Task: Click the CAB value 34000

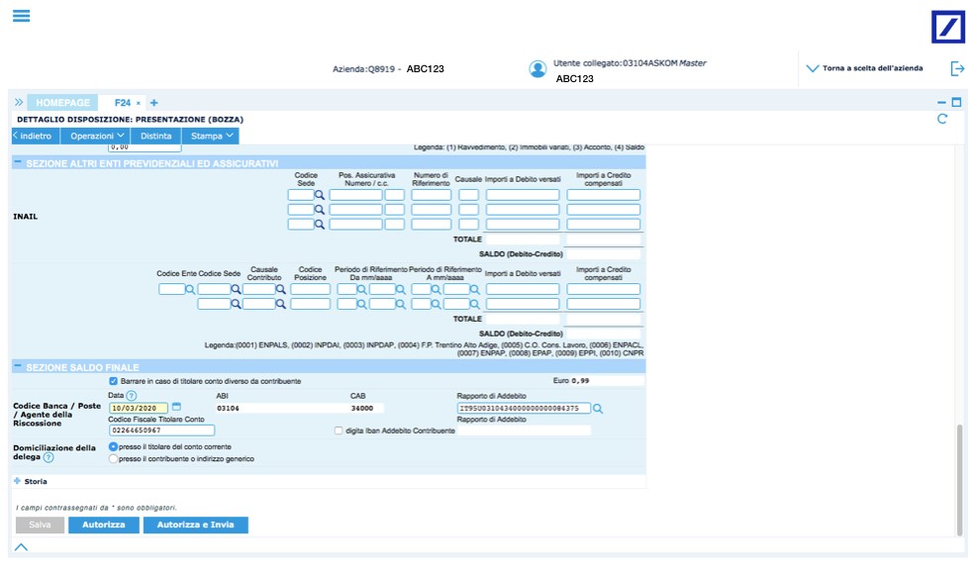Action: pyautogui.click(x=362, y=409)
